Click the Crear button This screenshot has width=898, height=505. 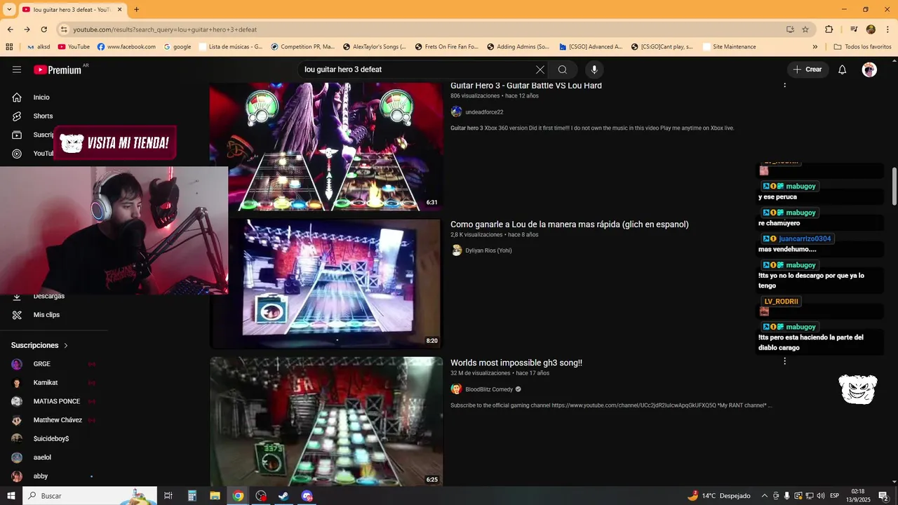[807, 69]
